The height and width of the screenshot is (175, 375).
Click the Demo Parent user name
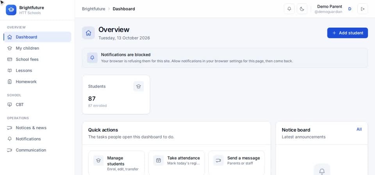tap(330, 7)
